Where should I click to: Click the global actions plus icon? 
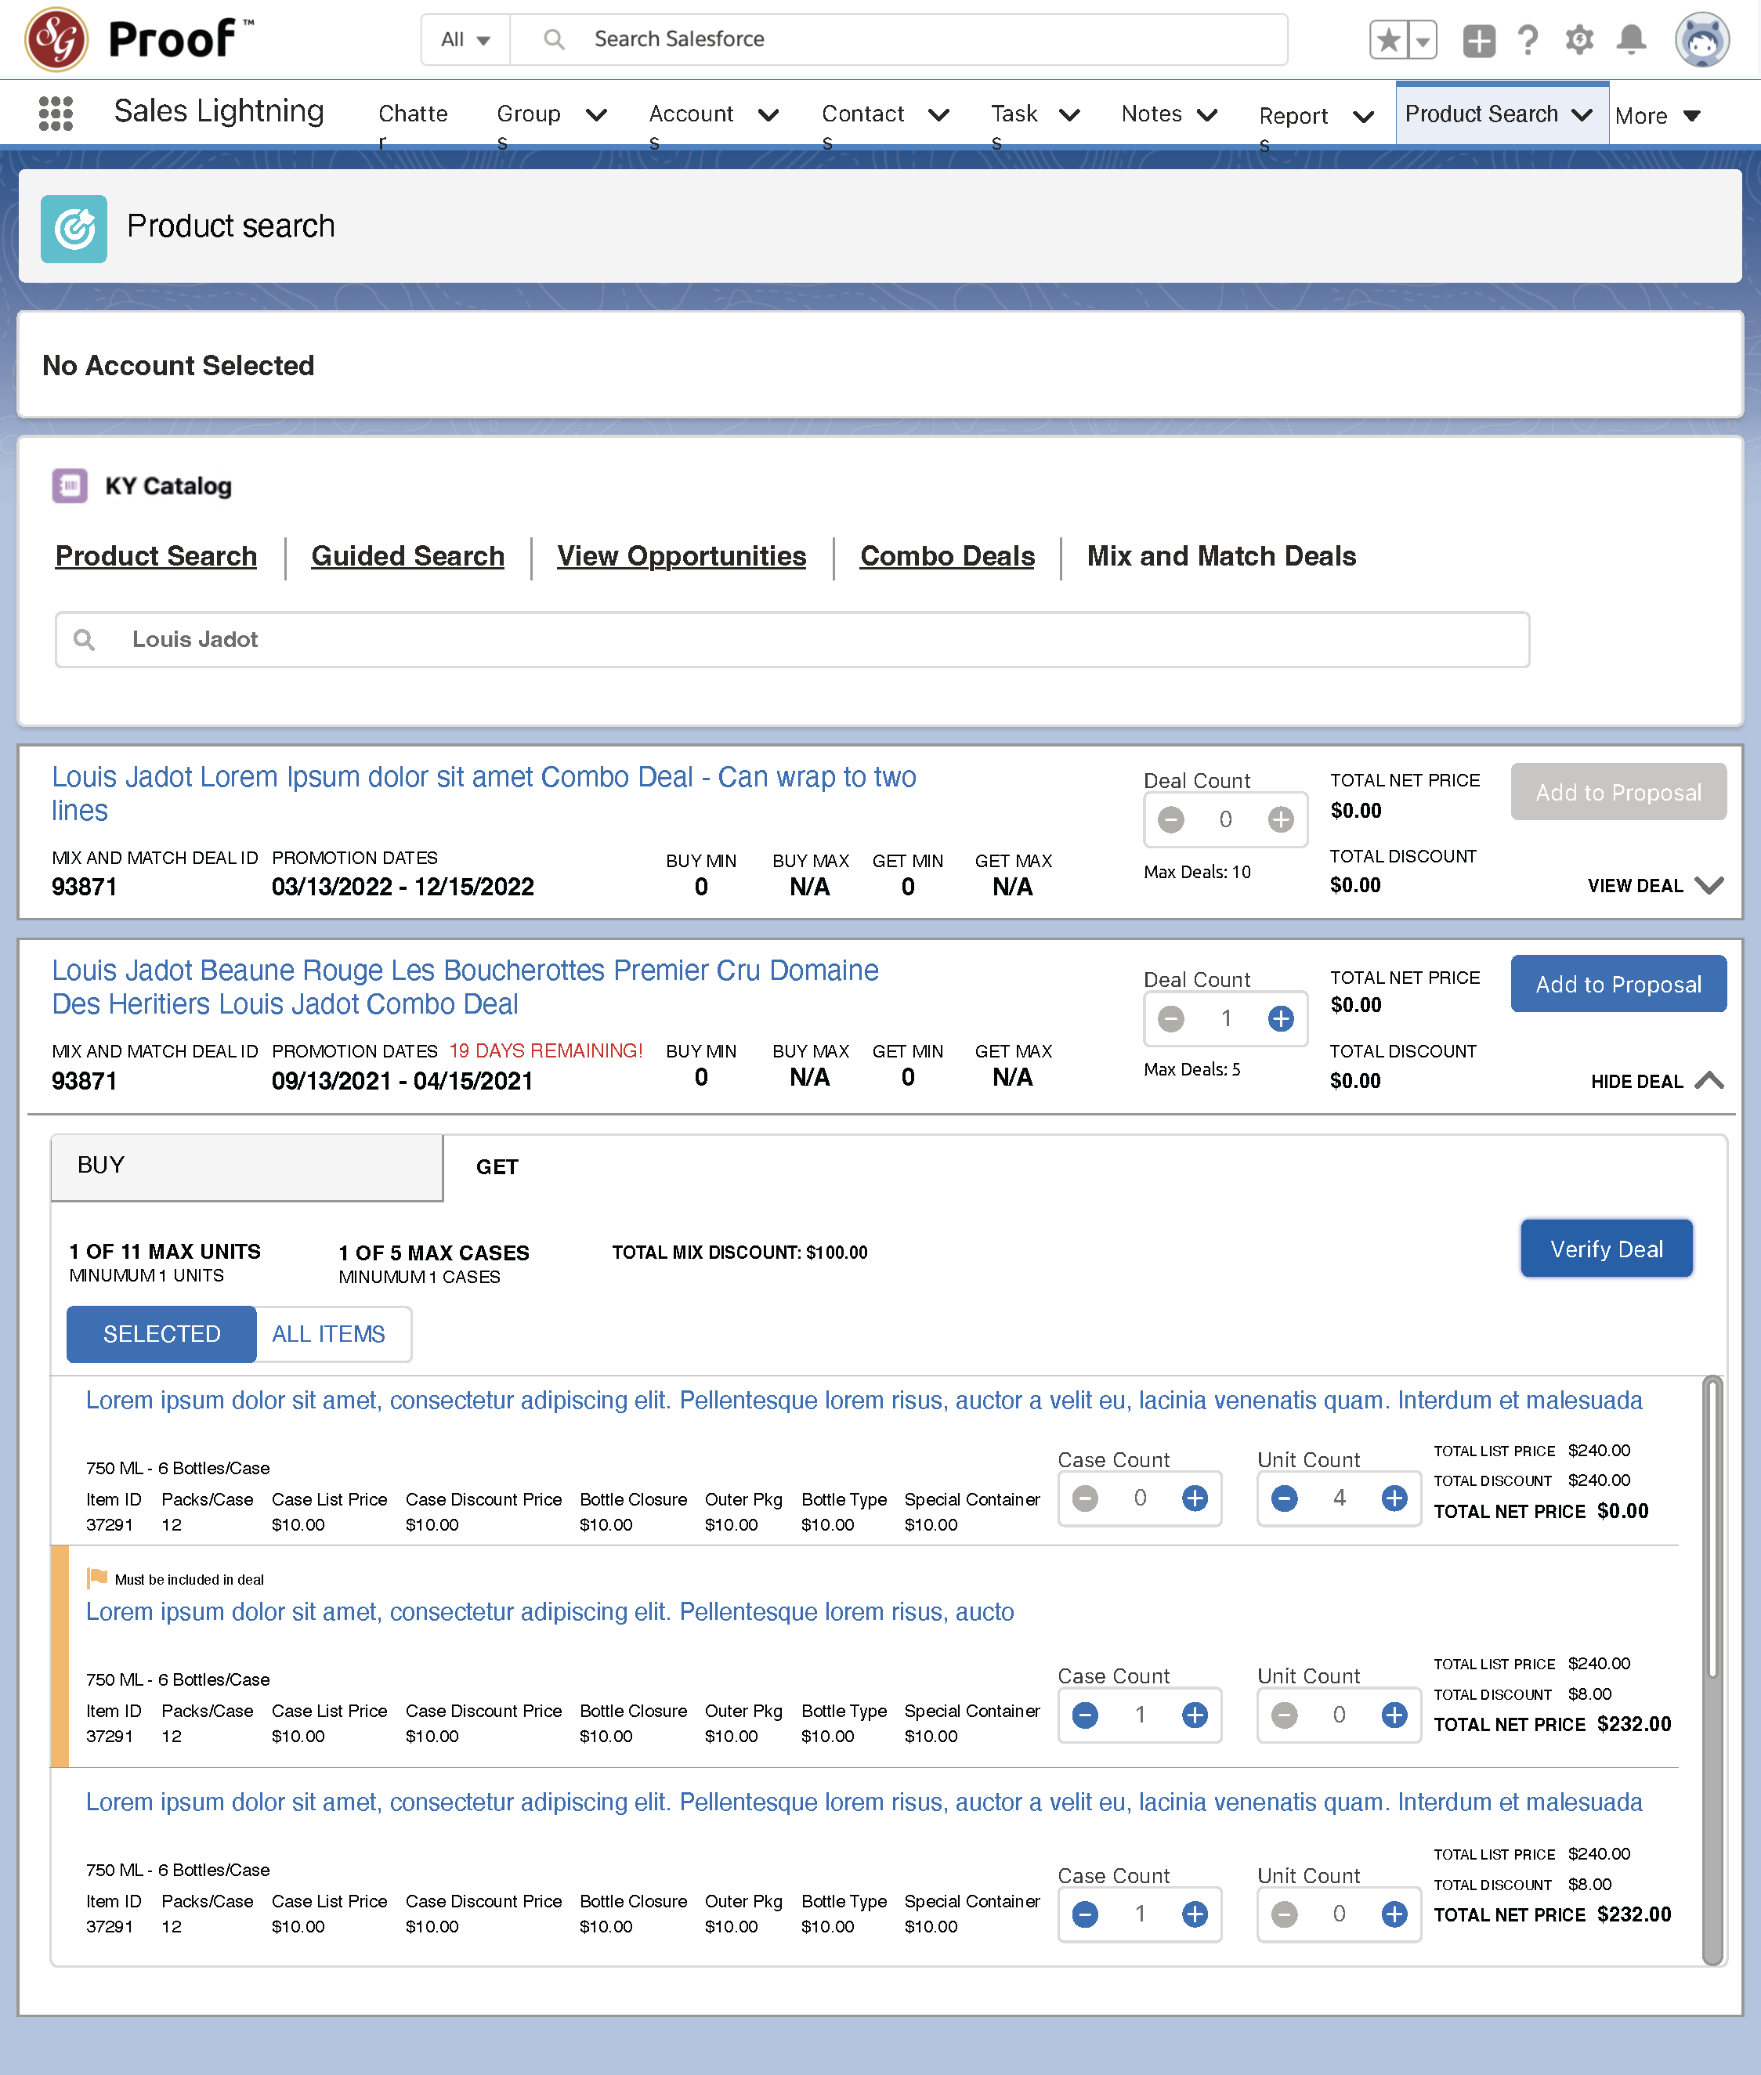click(x=1478, y=40)
